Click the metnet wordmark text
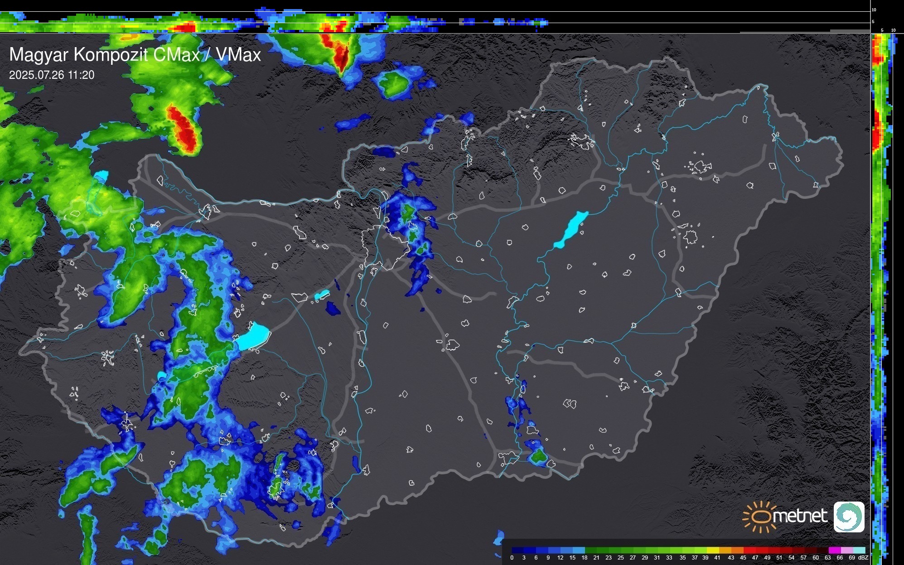 [800, 516]
